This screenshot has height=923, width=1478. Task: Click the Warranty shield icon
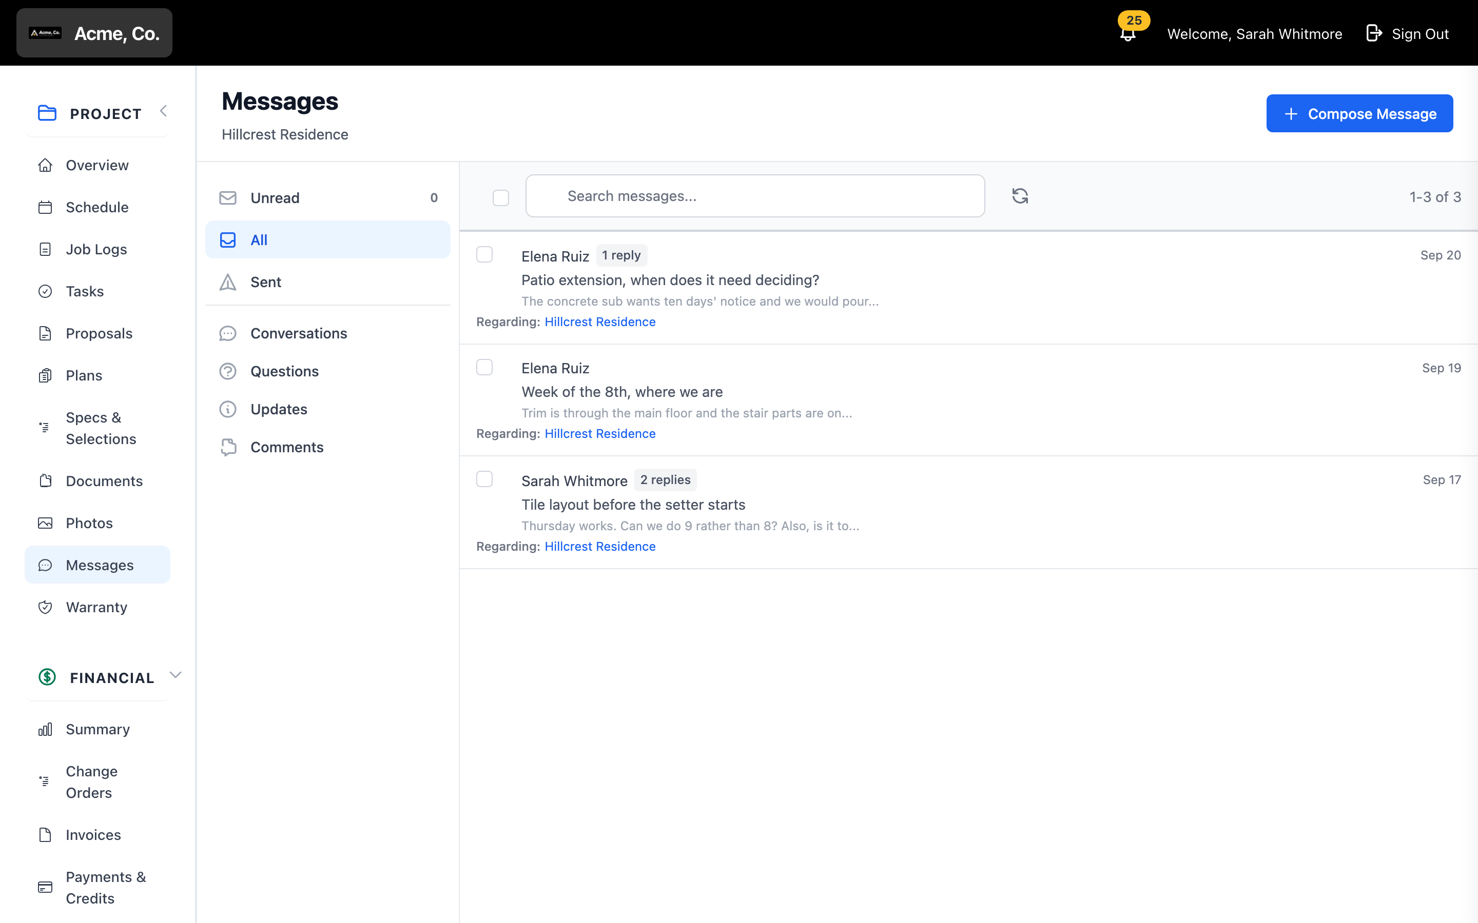[x=45, y=608]
